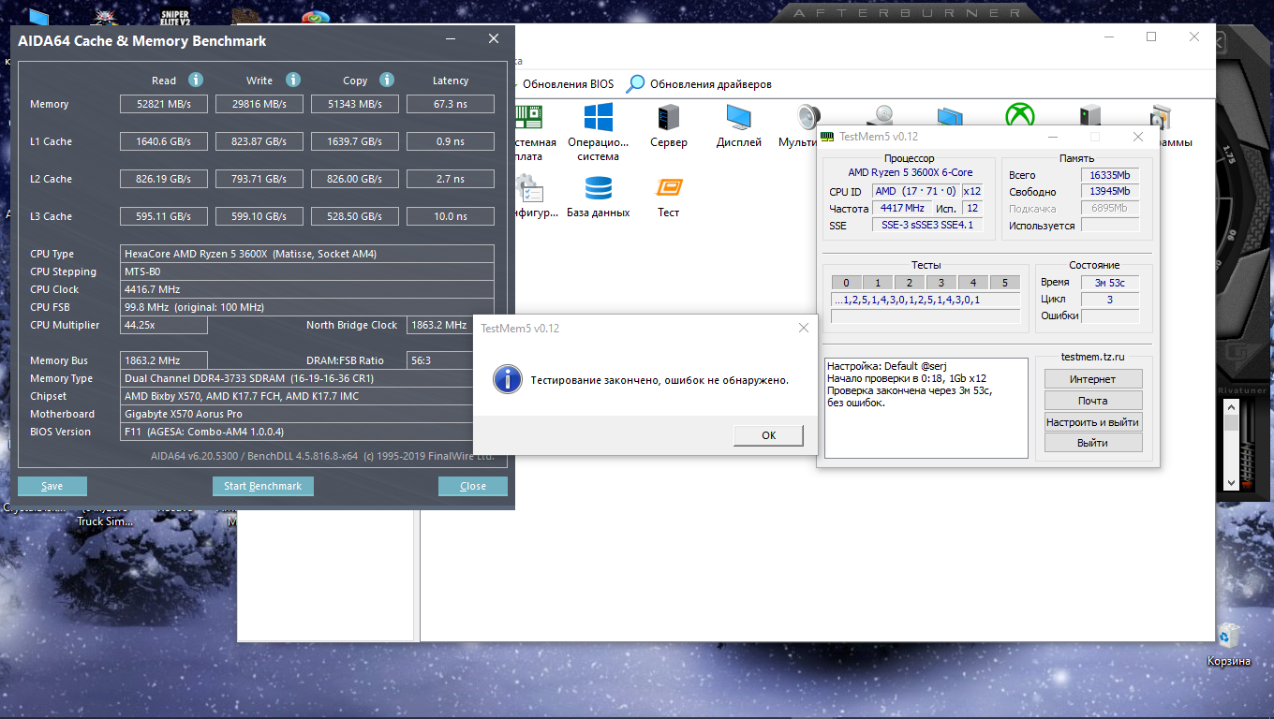The width and height of the screenshot is (1274, 719).
Task: Select the L2 Cache Write value 793.71 GB/s
Action: [259, 179]
